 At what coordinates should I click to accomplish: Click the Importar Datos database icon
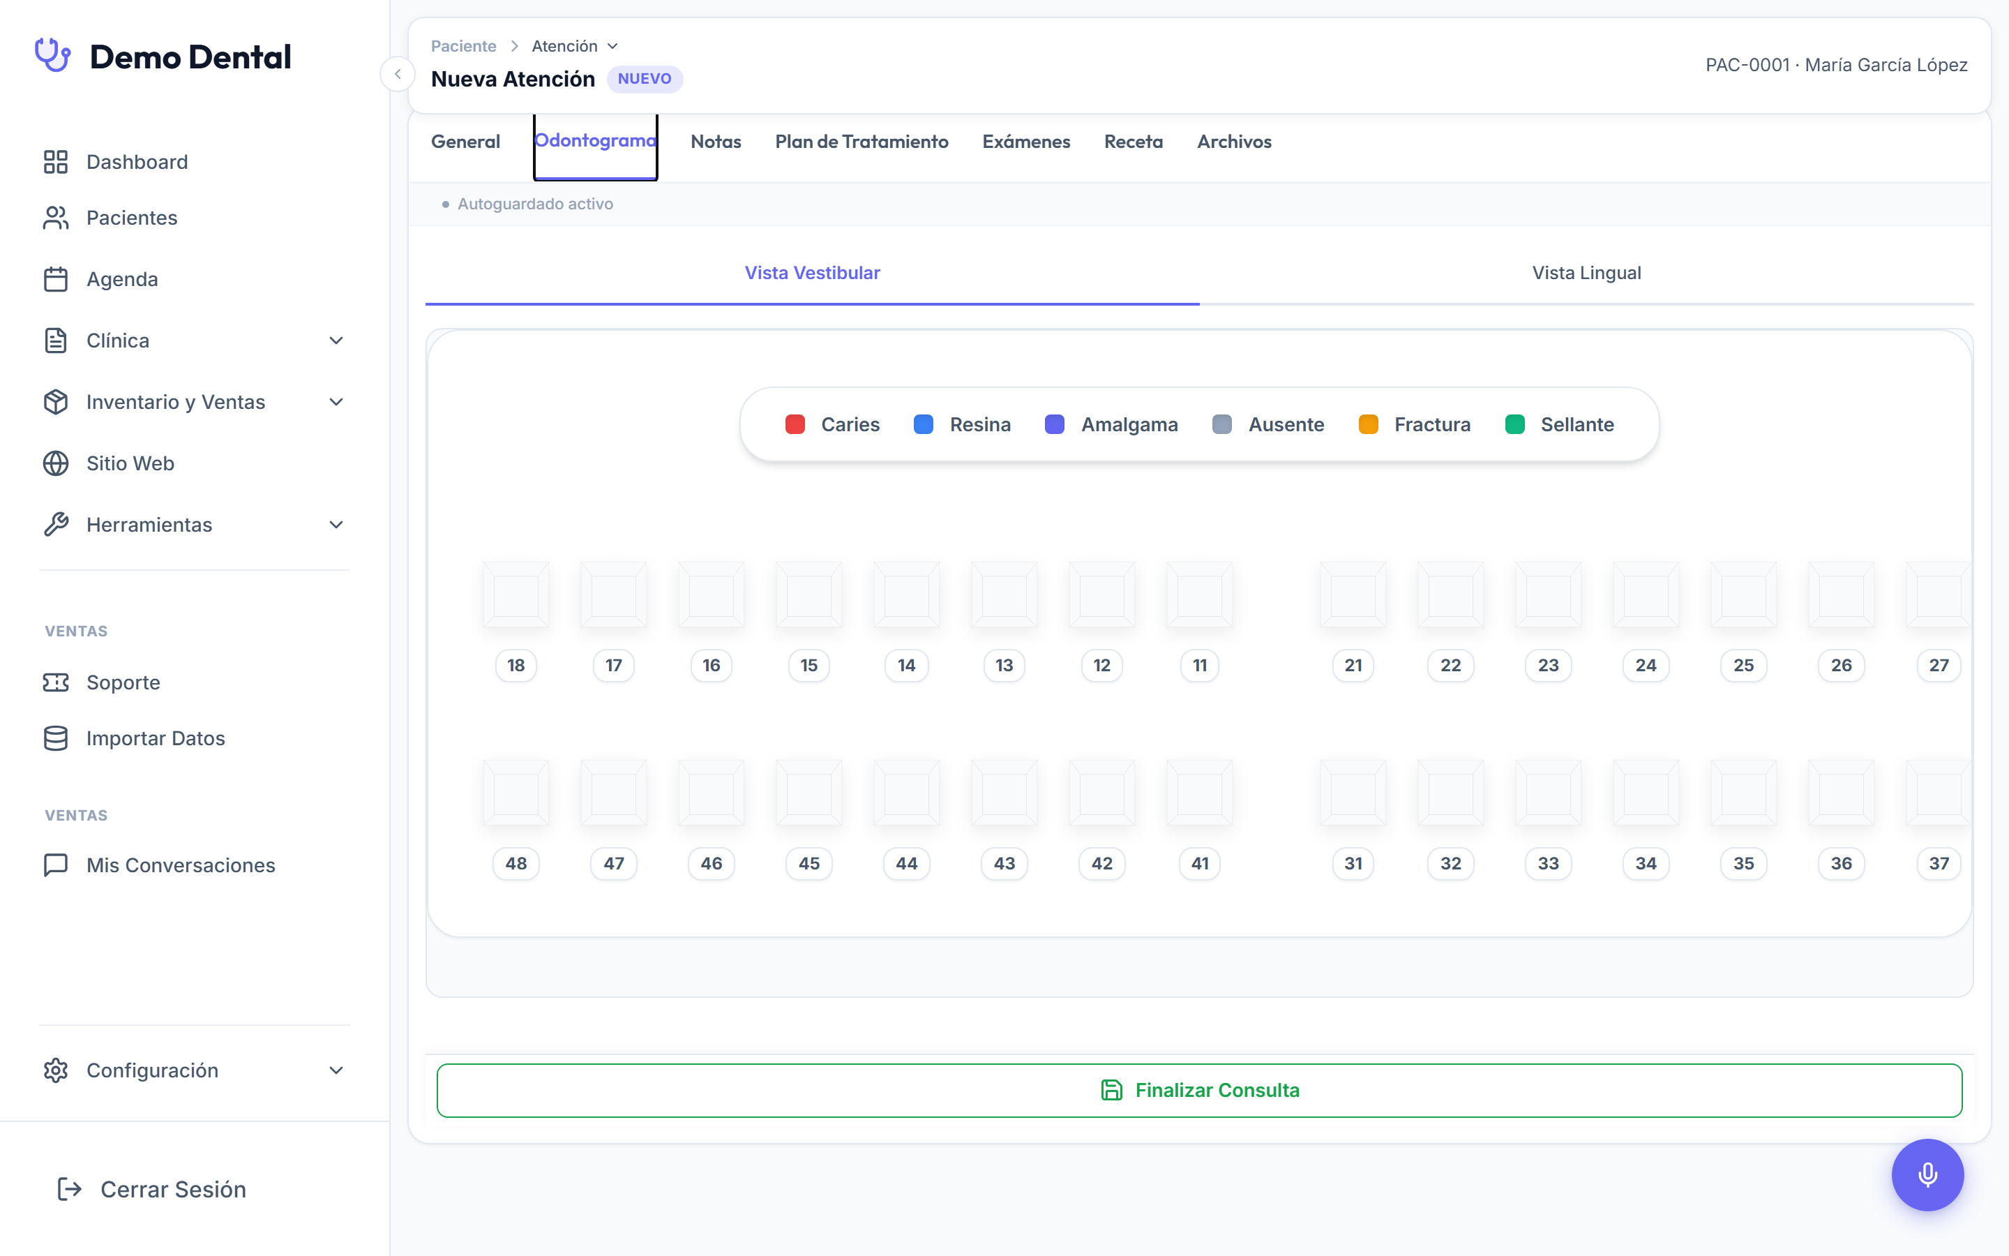point(56,738)
